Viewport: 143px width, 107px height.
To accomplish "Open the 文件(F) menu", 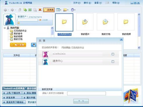I will pos(77,3).
